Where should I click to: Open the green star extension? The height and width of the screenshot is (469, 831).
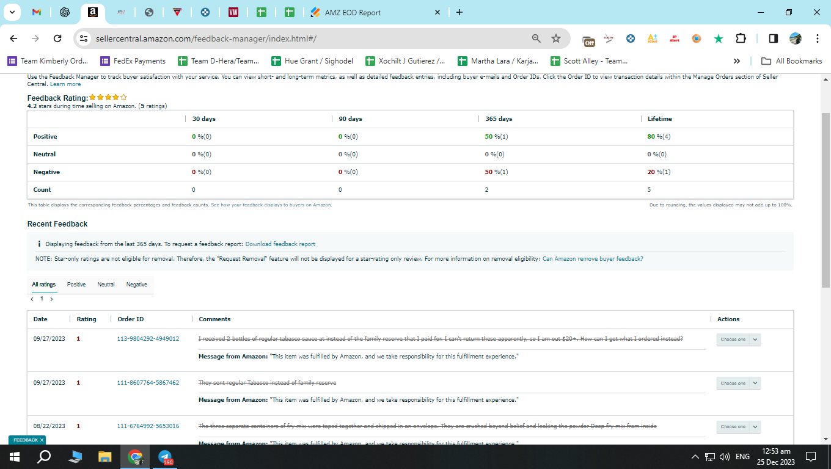click(x=719, y=38)
